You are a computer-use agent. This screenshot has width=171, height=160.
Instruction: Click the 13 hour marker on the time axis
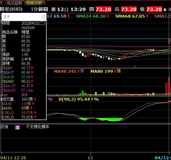(x=90, y=158)
